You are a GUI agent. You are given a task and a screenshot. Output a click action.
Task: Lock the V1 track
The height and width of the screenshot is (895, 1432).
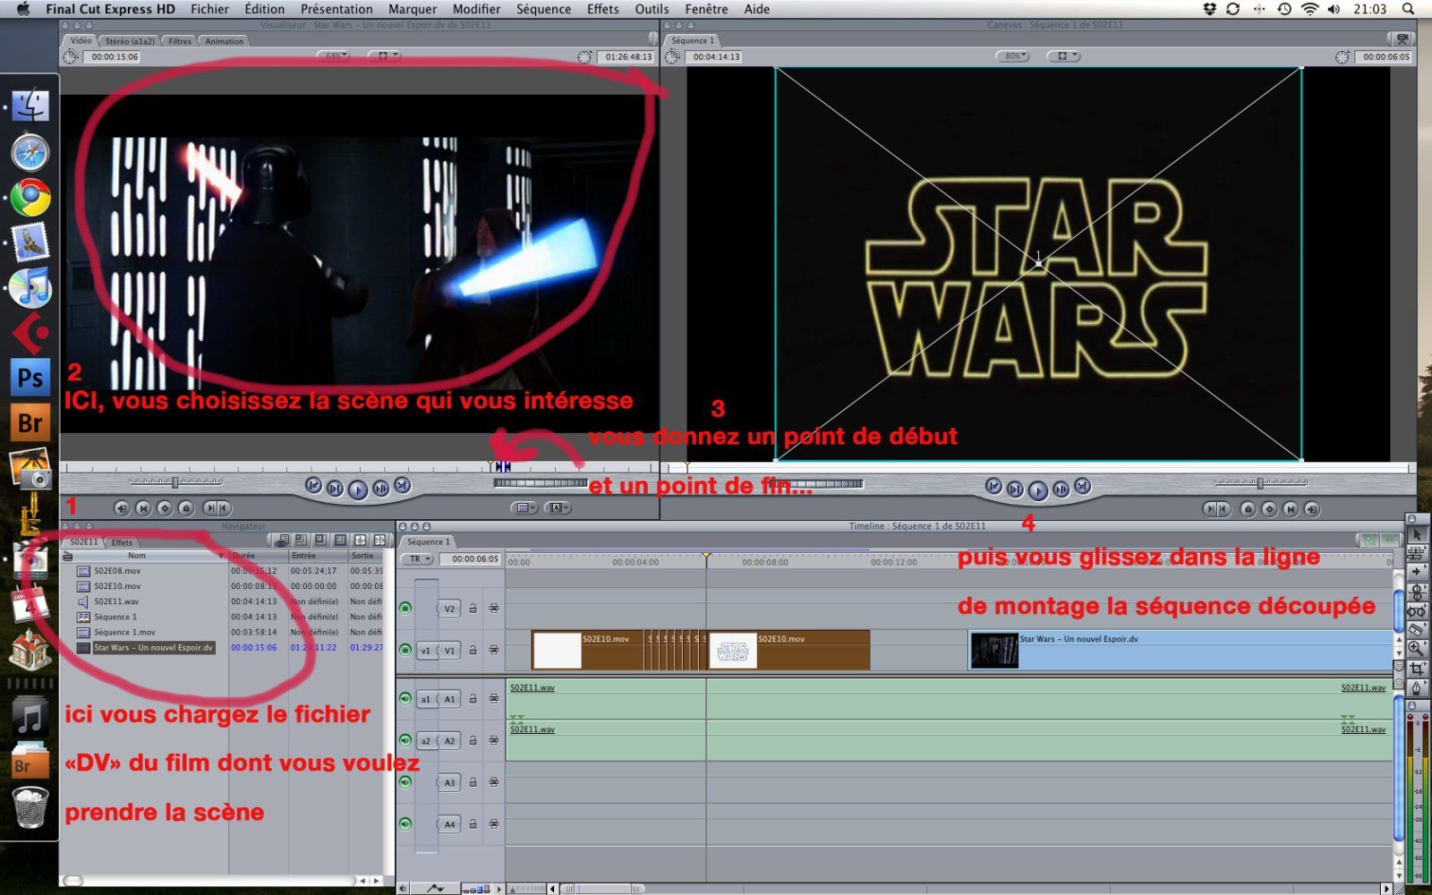473,651
